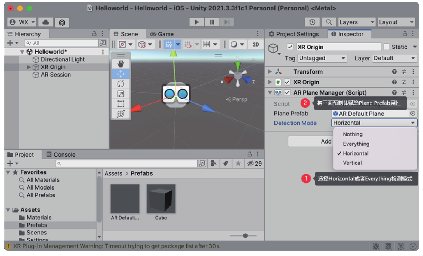Lock the Inspector panel

pos(405,34)
